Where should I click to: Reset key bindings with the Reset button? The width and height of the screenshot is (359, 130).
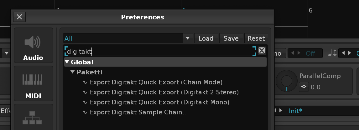point(256,38)
